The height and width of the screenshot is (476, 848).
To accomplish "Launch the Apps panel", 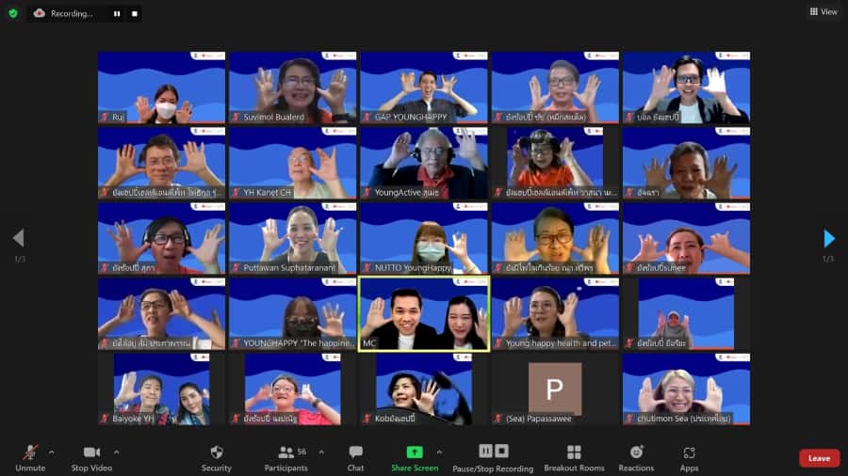I will coord(689,457).
